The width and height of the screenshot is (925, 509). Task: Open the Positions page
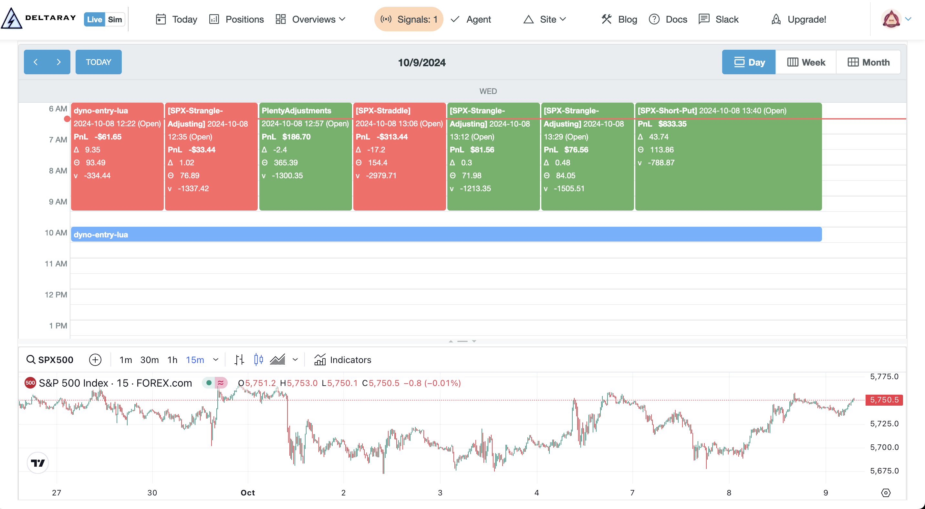coord(236,19)
